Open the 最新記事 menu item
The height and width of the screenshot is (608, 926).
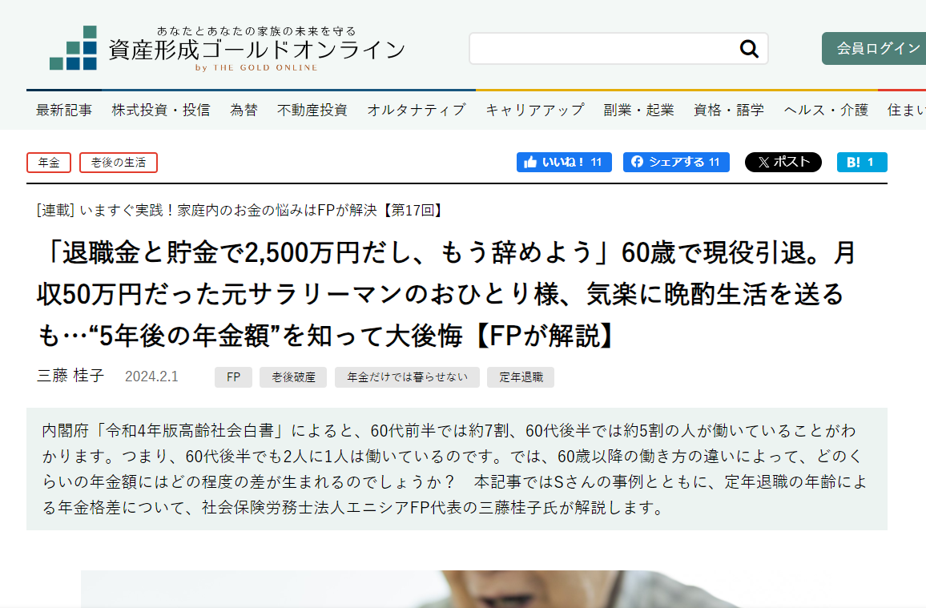(64, 111)
